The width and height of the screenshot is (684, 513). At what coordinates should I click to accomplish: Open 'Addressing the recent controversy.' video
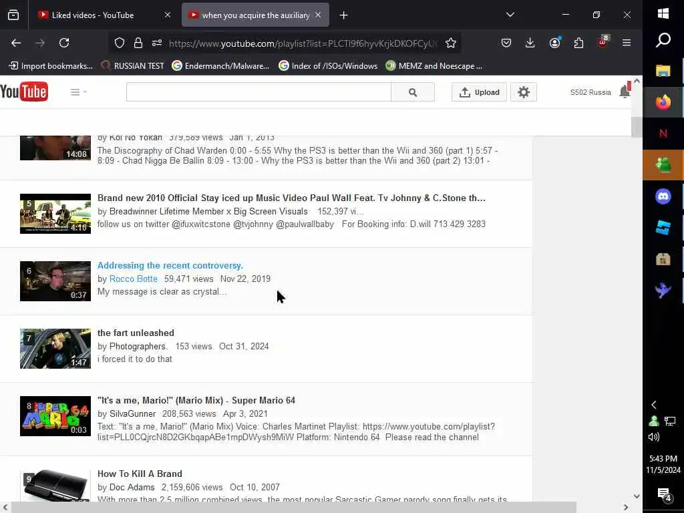coord(170,266)
